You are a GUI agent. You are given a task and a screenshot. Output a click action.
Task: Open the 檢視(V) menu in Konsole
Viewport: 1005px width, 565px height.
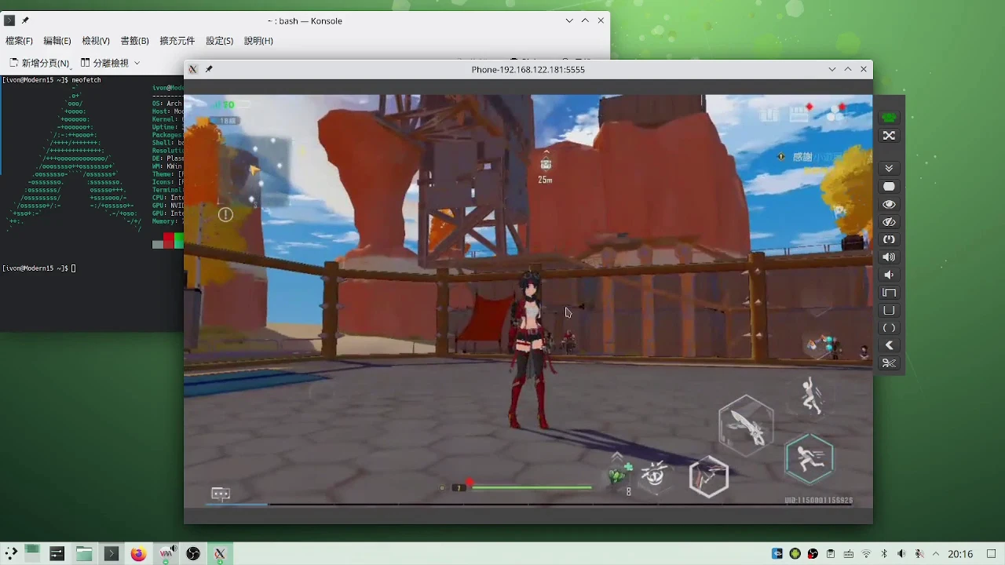coord(96,41)
